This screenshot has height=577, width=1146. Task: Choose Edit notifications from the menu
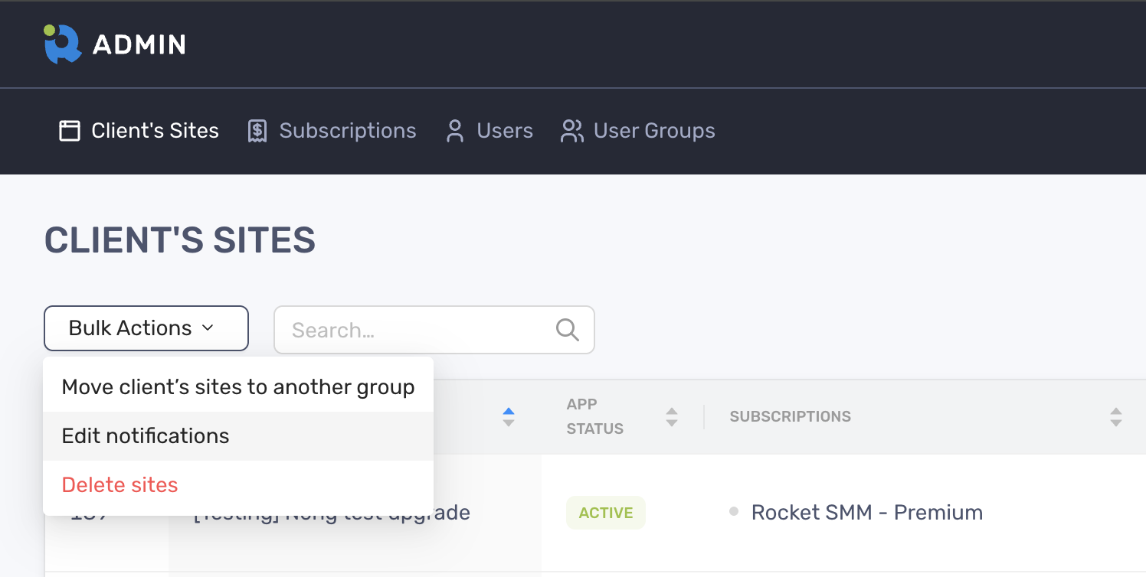click(x=146, y=436)
